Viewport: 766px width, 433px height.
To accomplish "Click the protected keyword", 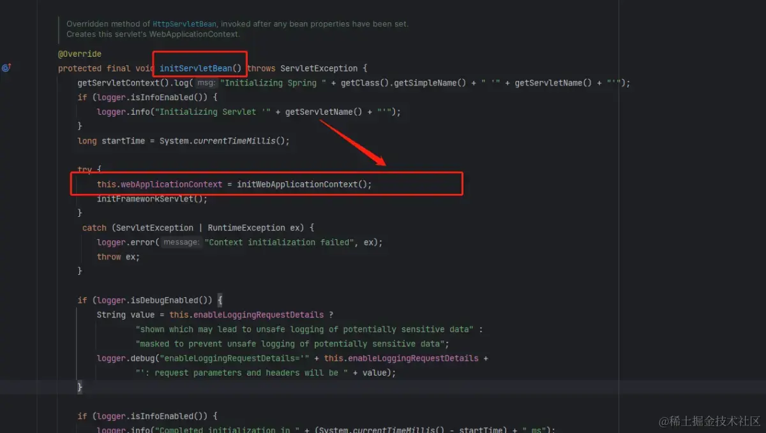I will [x=80, y=68].
